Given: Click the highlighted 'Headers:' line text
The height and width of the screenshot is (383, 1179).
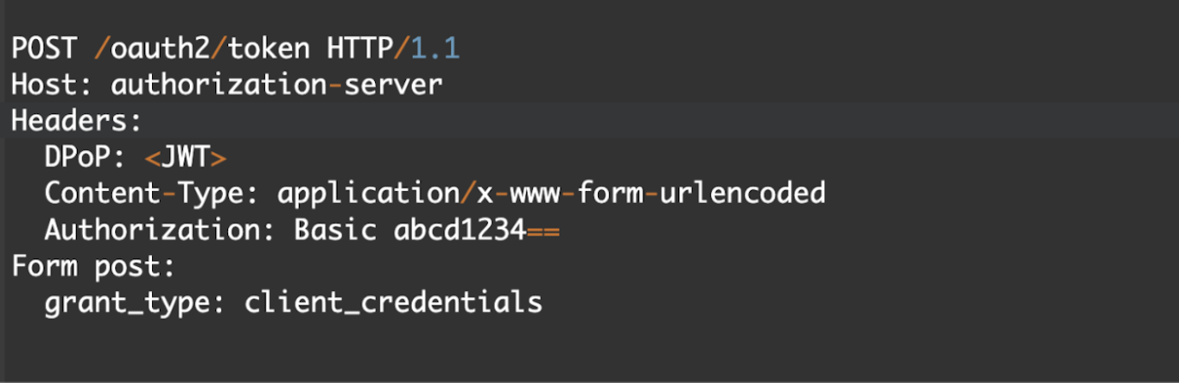Looking at the screenshot, I should pos(76,121).
